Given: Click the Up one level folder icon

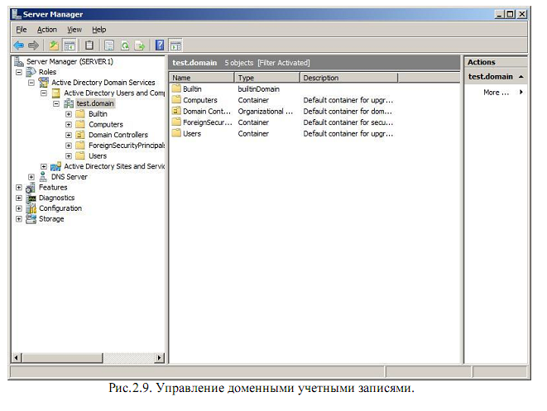Looking at the screenshot, I should 54,45.
